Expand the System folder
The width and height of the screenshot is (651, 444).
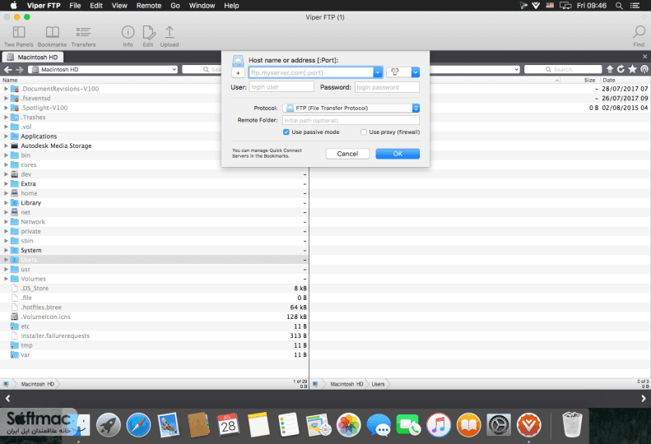coord(6,250)
